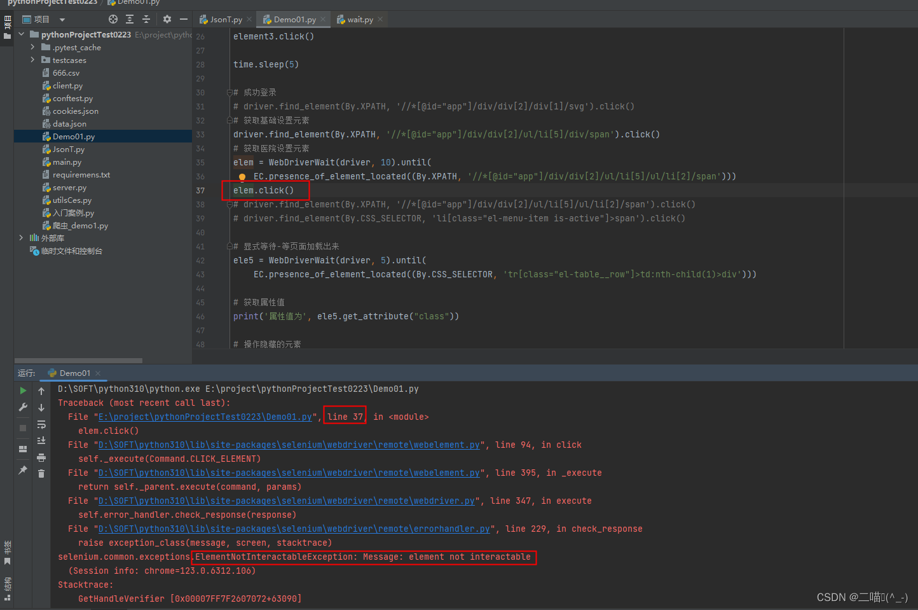Print the console output

point(41,457)
